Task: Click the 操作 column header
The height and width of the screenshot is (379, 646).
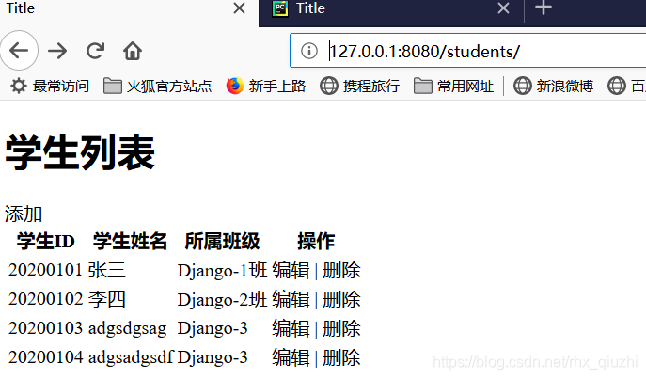Action: [316, 241]
